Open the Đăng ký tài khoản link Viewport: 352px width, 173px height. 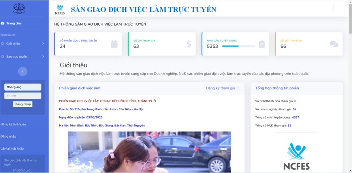13,124
